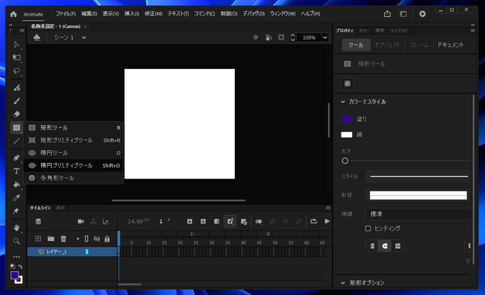Select the Lasso tool in the toolbar

17,71
